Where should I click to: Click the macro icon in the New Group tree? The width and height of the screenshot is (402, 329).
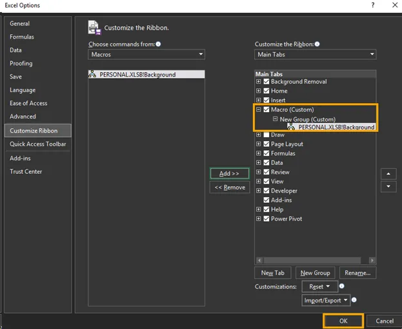(291, 127)
